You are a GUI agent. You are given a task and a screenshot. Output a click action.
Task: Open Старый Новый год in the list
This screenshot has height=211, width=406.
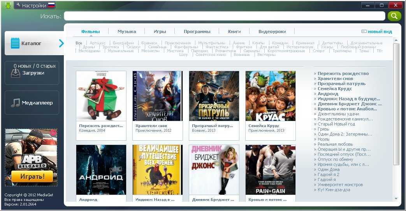coord(336,124)
